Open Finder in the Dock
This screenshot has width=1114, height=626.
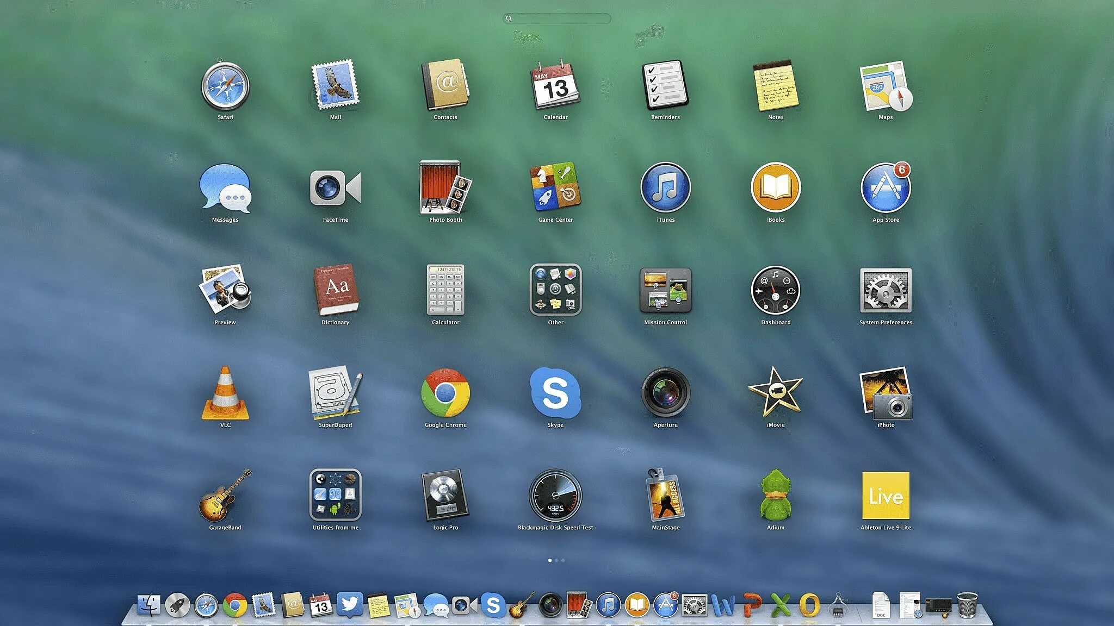[x=148, y=605]
